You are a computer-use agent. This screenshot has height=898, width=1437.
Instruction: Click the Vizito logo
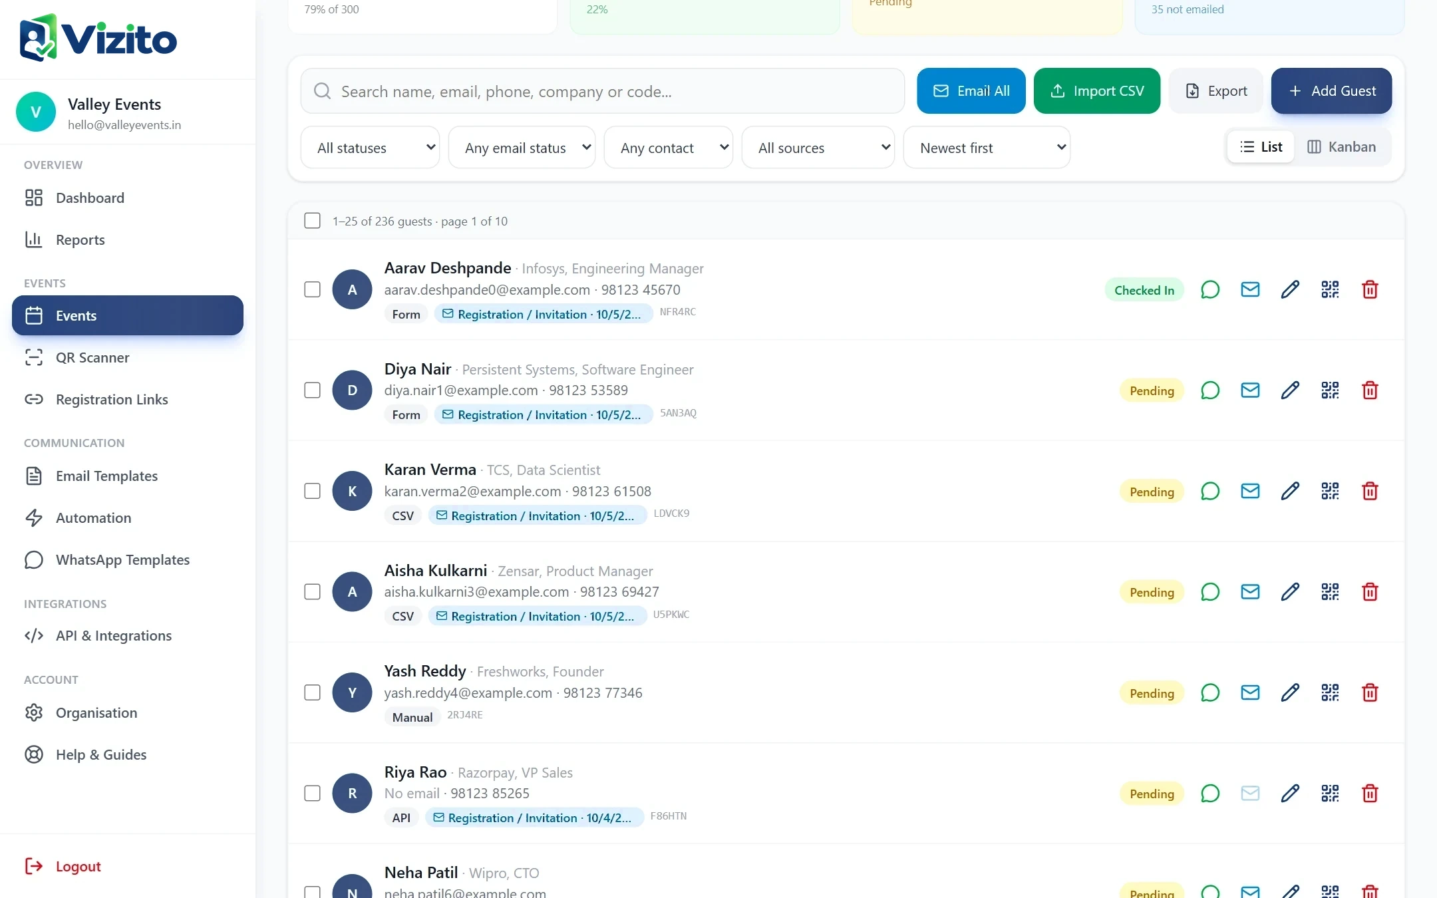coord(98,39)
